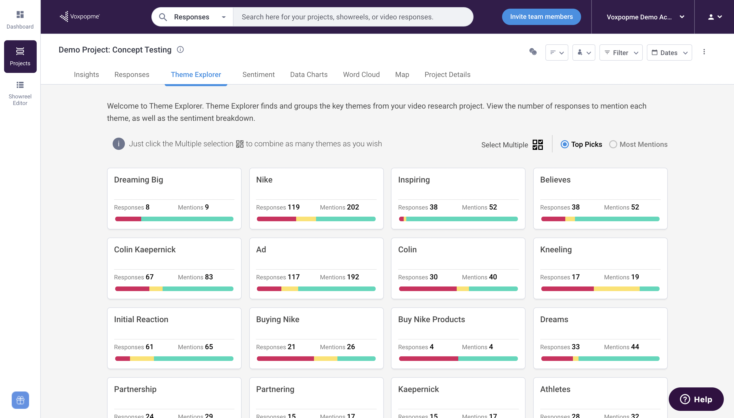Open the Dates dropdown

(670, 53)
